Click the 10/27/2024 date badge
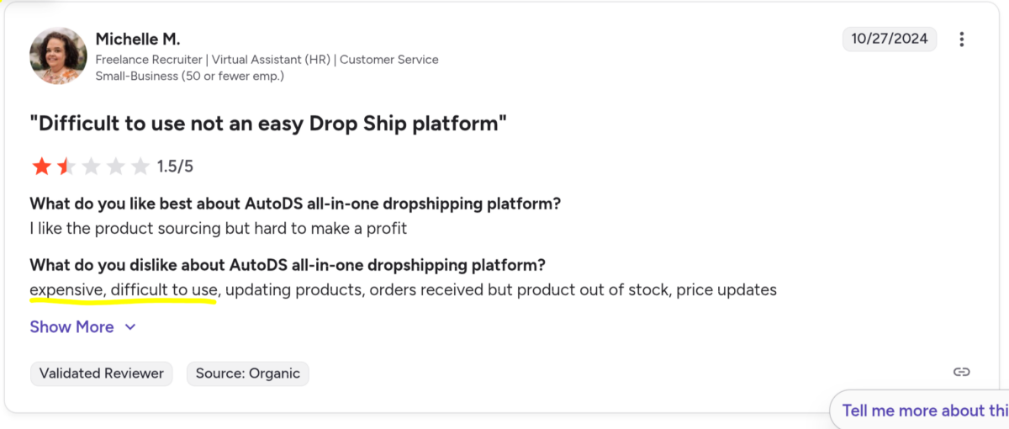Screen dimensions: 1009x429 (x=889, y=39)
